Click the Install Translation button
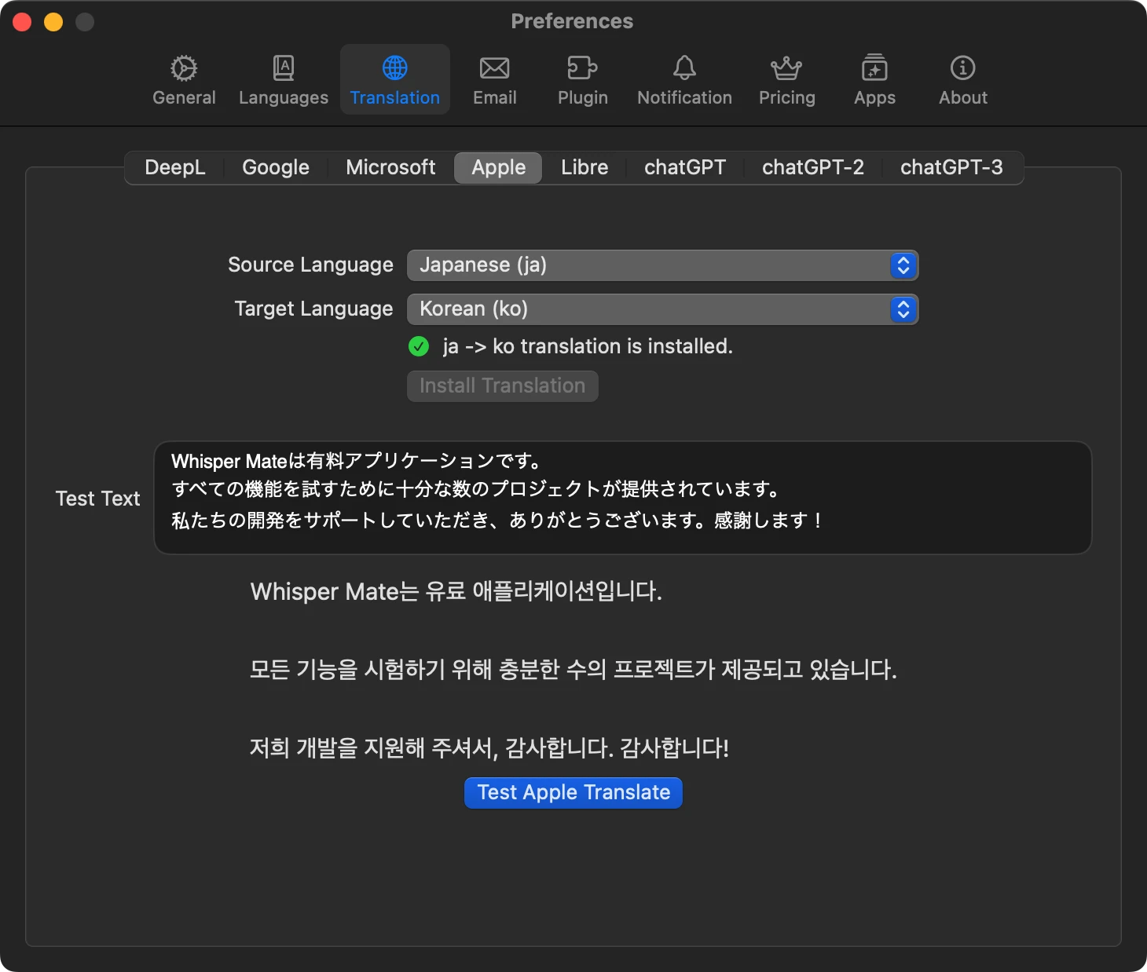Screen dimensions: 1147x972 pos(502,386)
